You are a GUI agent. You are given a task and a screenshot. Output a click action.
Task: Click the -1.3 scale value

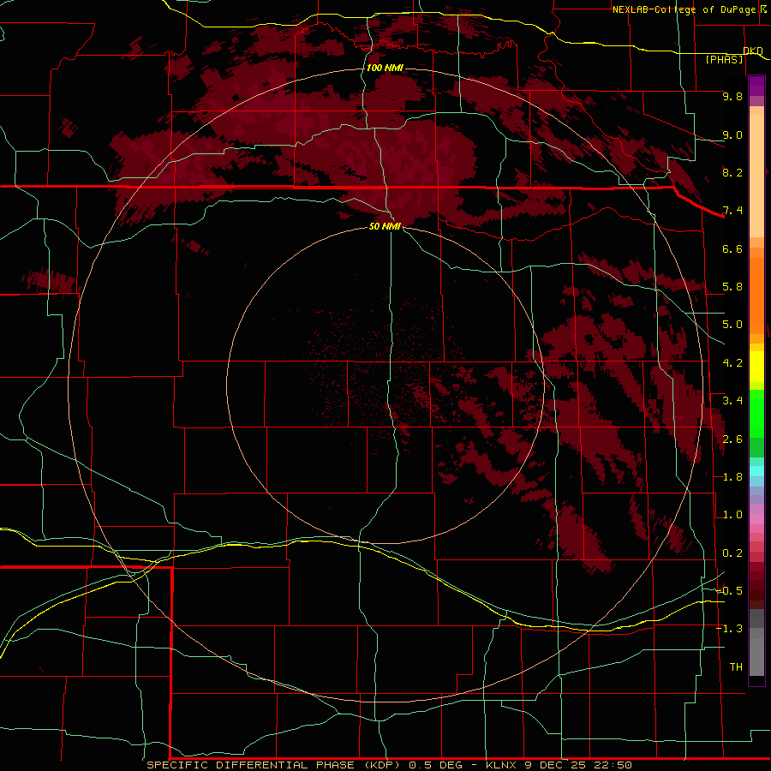pyautogui.click(x=730, y=629)
